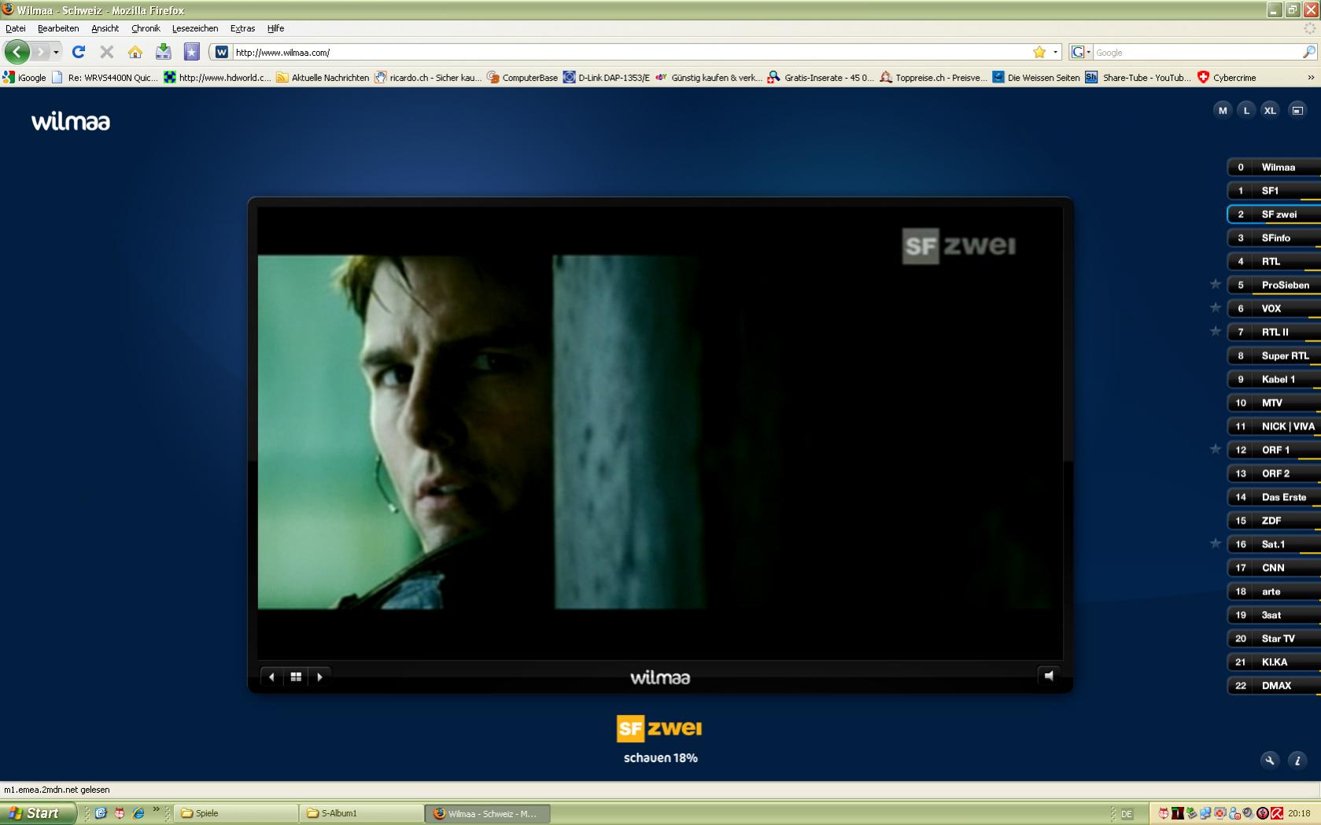Open the Aktuelle Nachrichten feed bookmark
Viewport: 1321px width, 825px height.
point(323,78)
